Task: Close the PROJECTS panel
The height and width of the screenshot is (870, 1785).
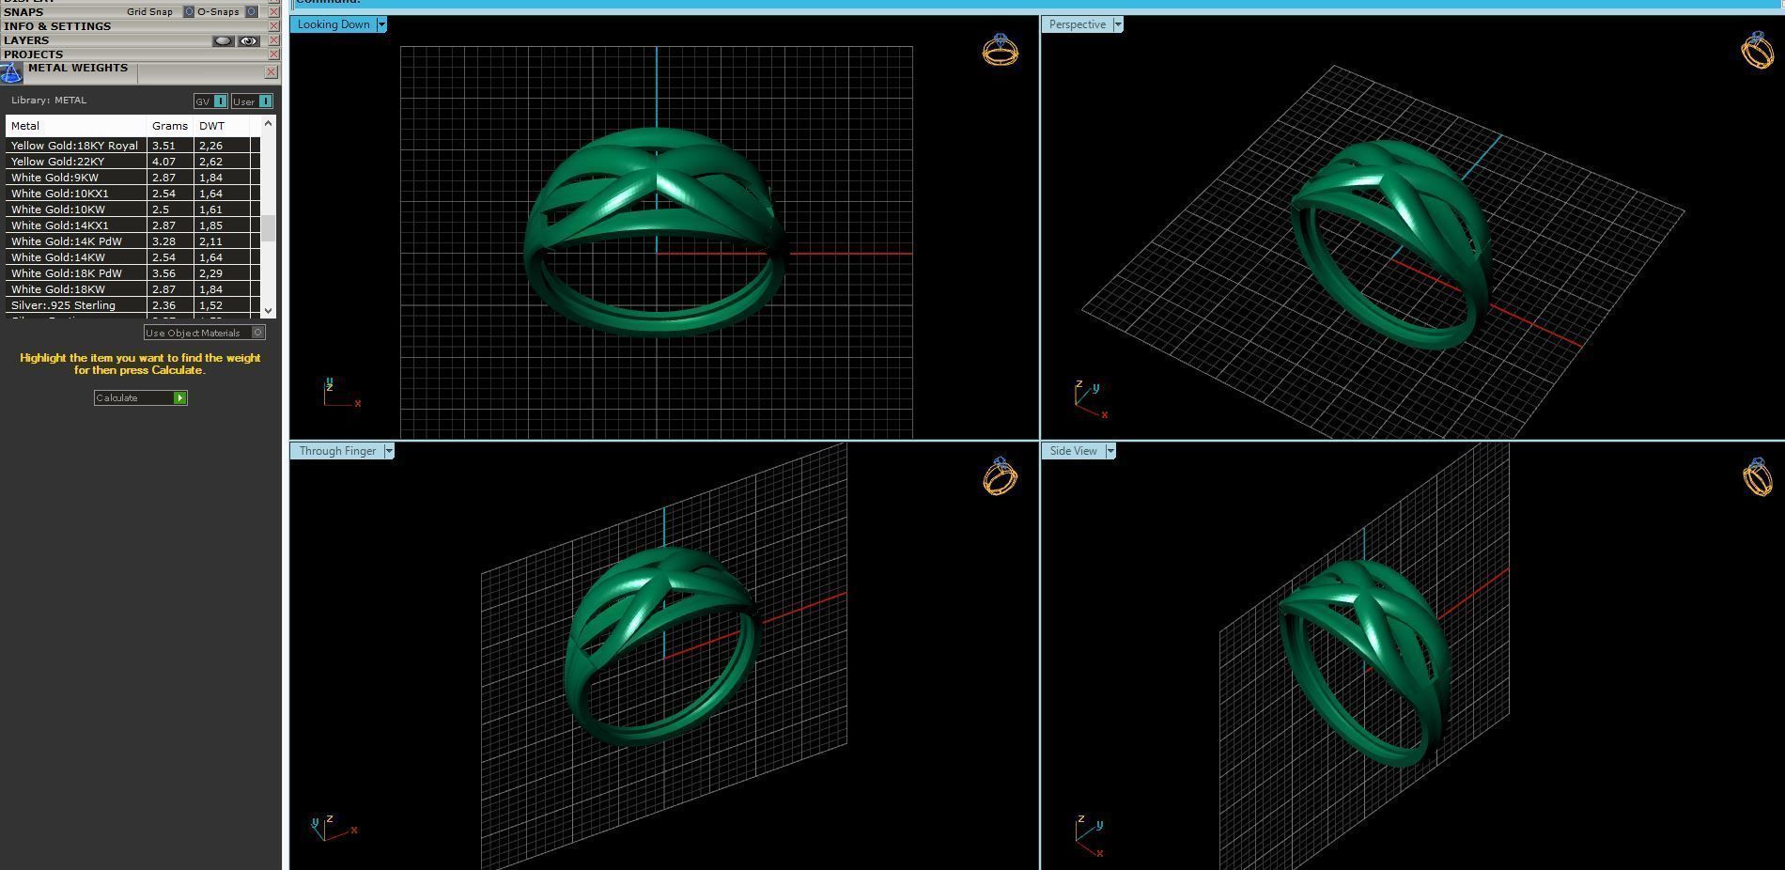Action: click(x=274, y=54)
